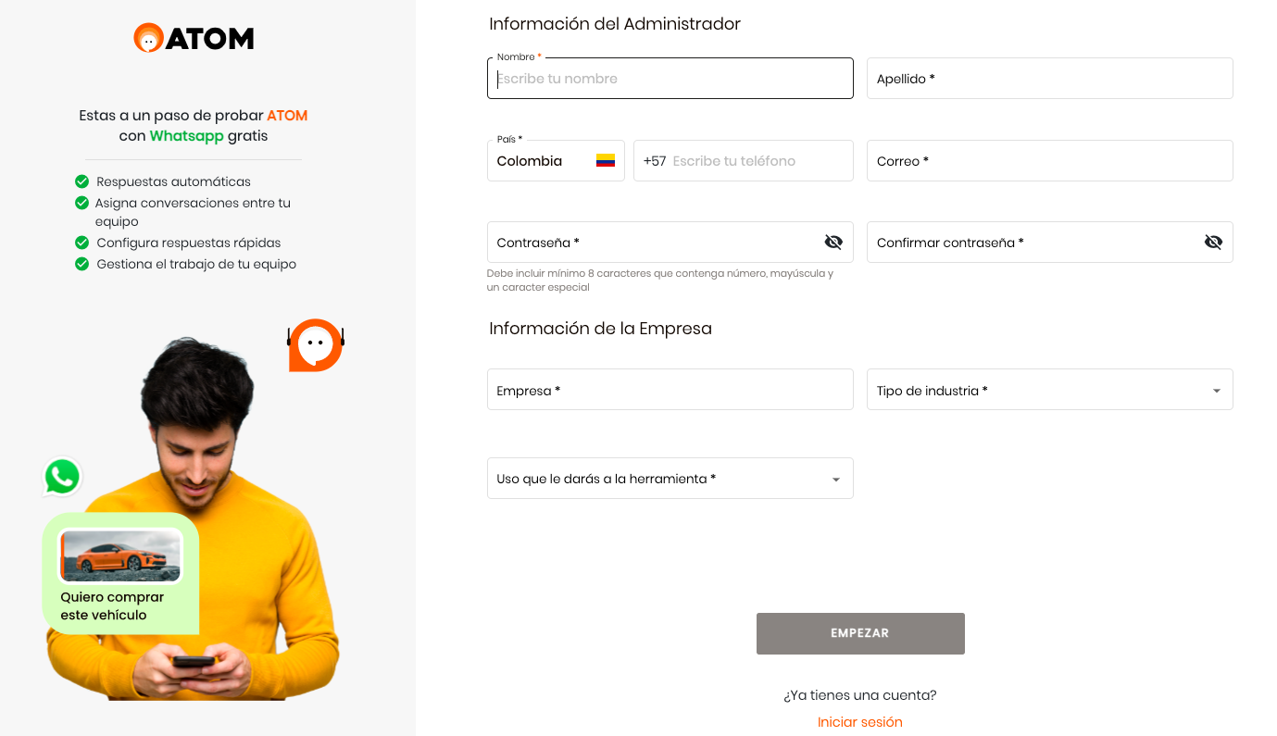The height and width of the screenshot is (736, 1277).
Task: Follow the Iniciar sesión link
Action: [859, 722]
